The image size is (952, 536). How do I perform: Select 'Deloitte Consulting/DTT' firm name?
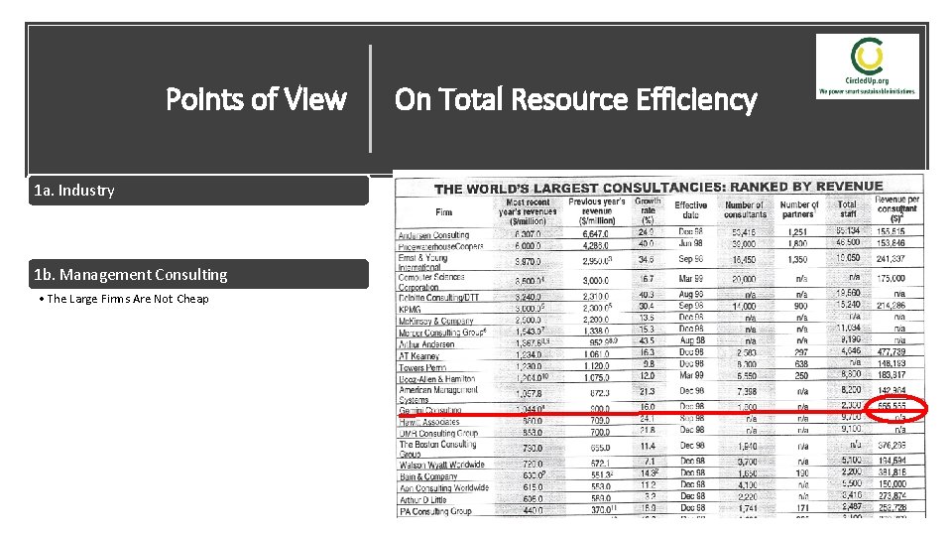(438, 297)
